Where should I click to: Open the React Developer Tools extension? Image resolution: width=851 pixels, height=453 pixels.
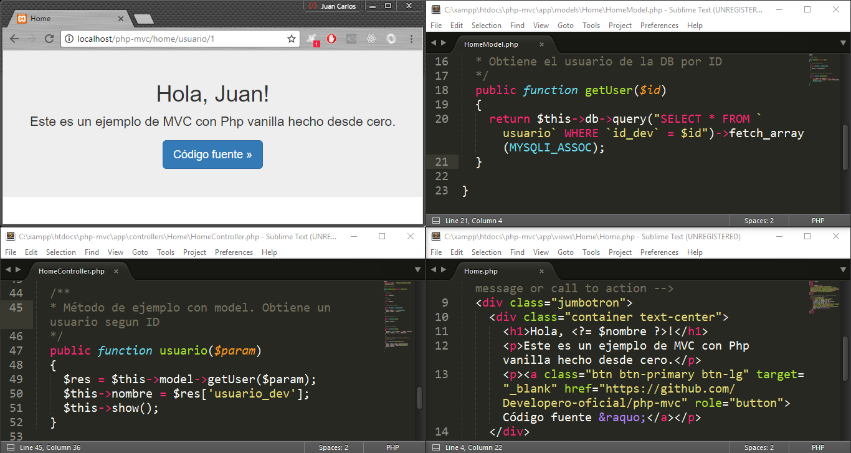coord(371,39)
